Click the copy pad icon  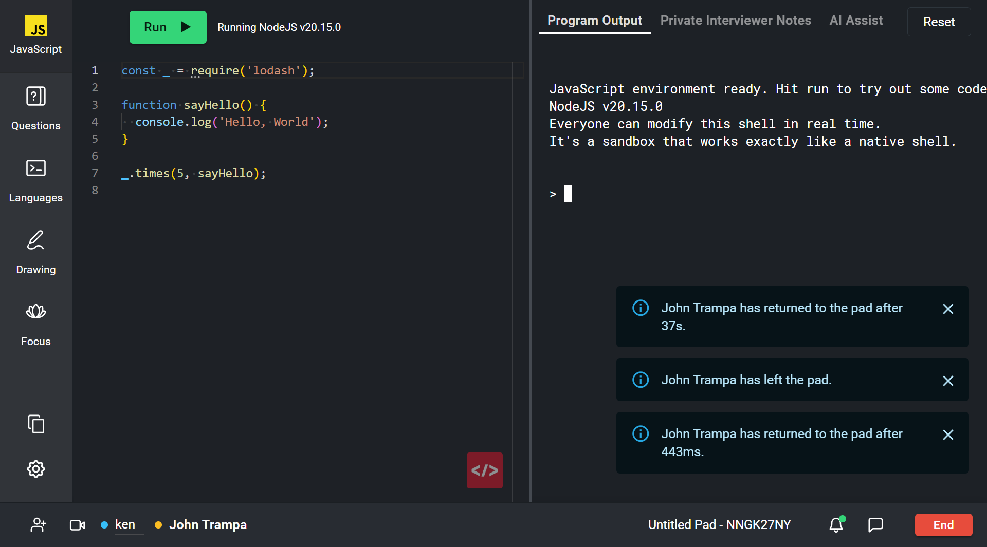(x=35, y=424)
